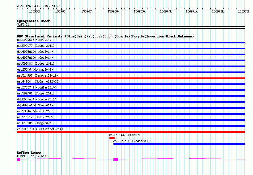This screenshot has width=253, height=175.
Task: Click the nsv1009618 (Coe2014) variant label
Action: [x=34, y=40]
